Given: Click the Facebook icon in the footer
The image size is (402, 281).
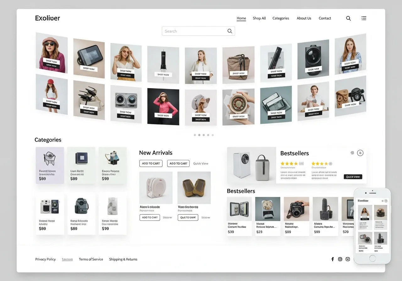Looking at the screenshot, I should point(333,259).
